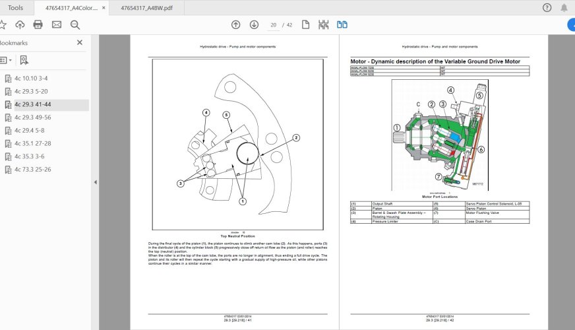
Task: Click bookmark icon beside 4c 35.3 3-6
Action: click(8, 156)
